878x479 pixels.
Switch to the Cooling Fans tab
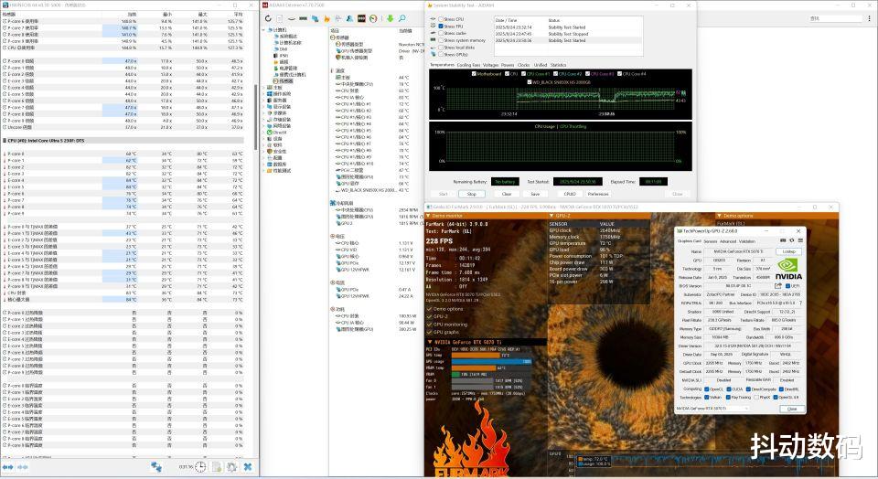(x=468, y=65)
